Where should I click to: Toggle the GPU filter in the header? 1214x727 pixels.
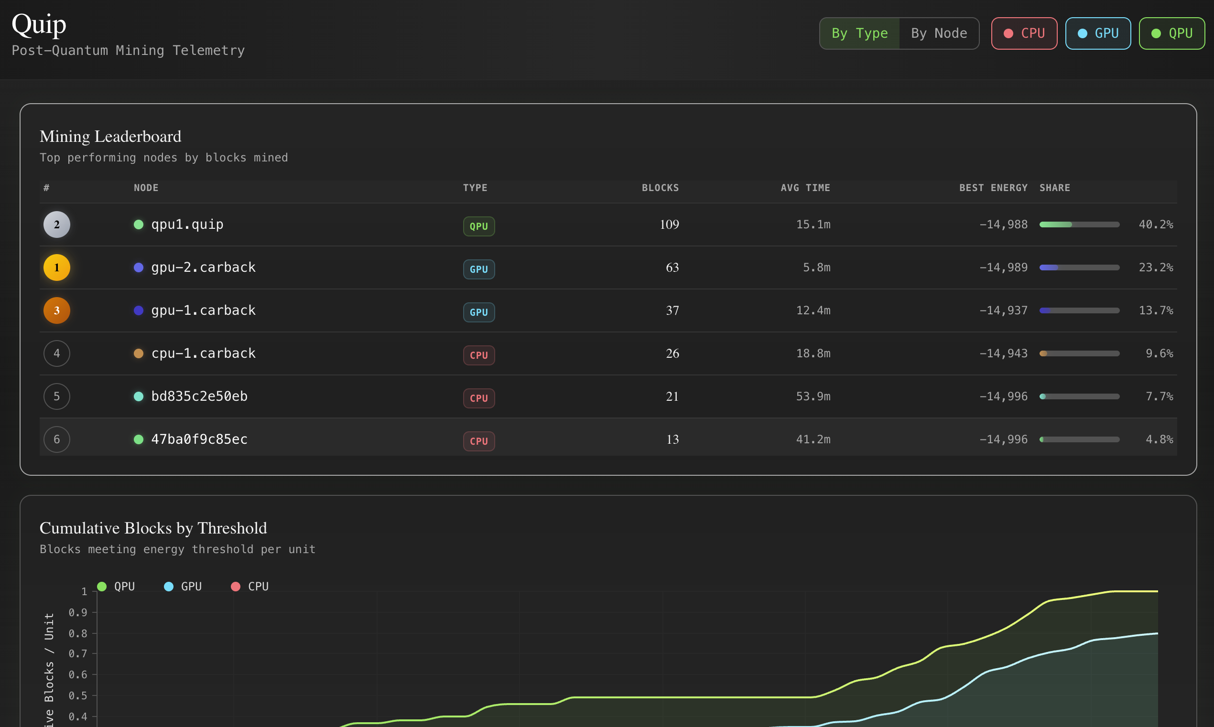click(x=1098, y=33)
